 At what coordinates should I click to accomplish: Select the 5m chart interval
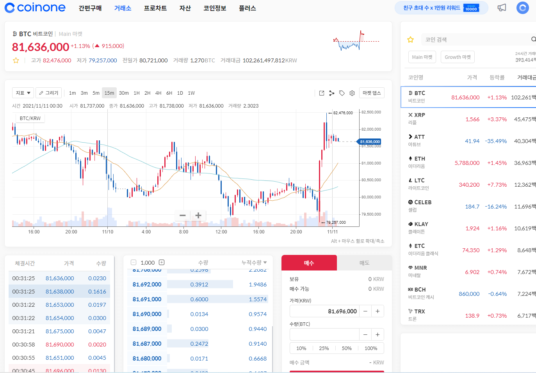(x=96, y=93)
